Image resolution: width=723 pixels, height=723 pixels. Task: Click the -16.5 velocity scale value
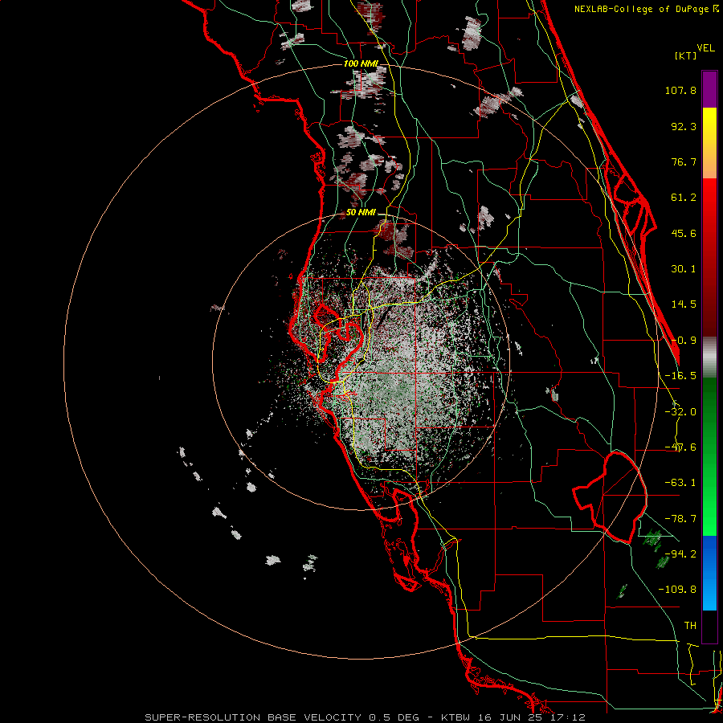[x=680, y=376]
